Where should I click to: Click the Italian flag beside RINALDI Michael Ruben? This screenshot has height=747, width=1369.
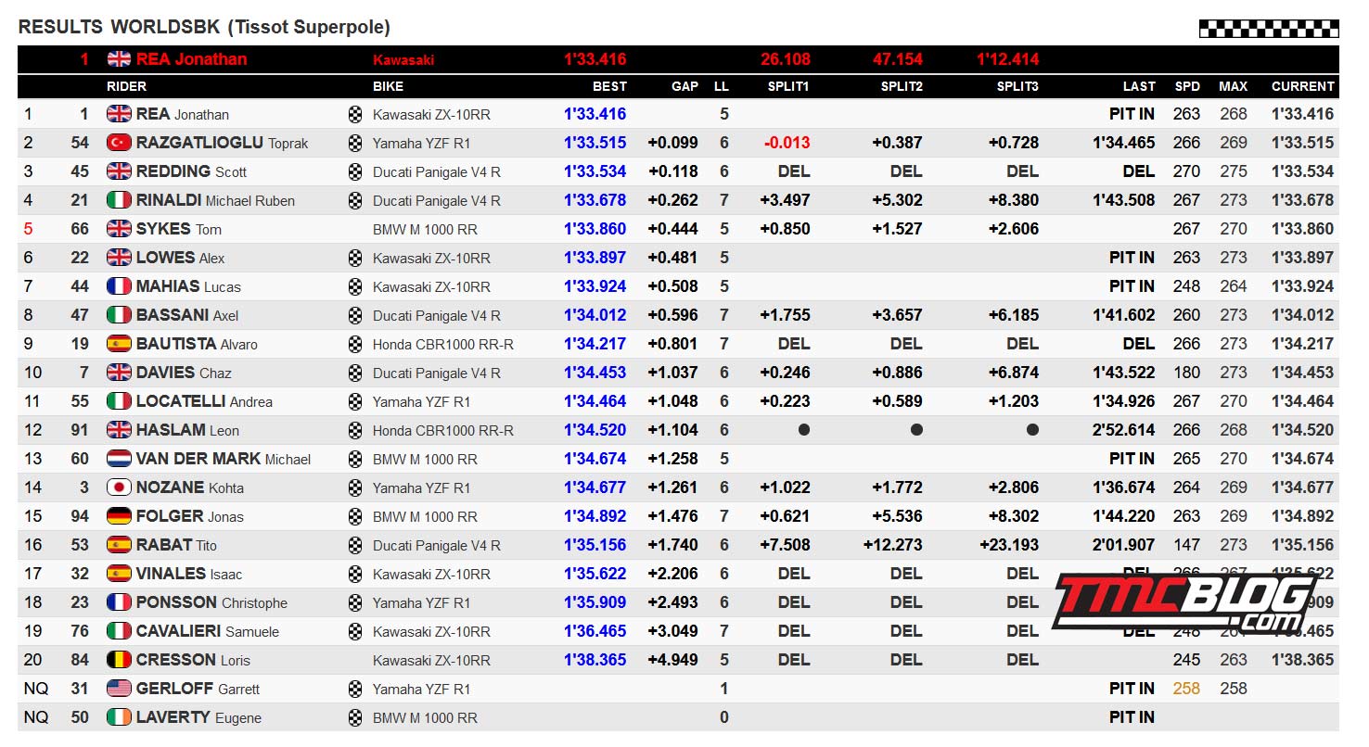tap(119, 200)
